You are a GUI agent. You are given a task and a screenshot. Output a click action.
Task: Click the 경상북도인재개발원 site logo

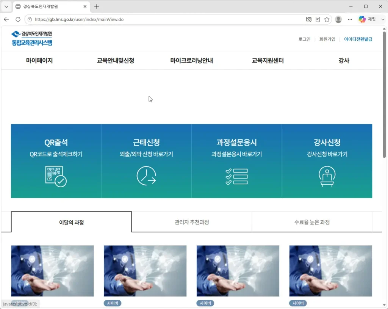click(x=32, y=38)
